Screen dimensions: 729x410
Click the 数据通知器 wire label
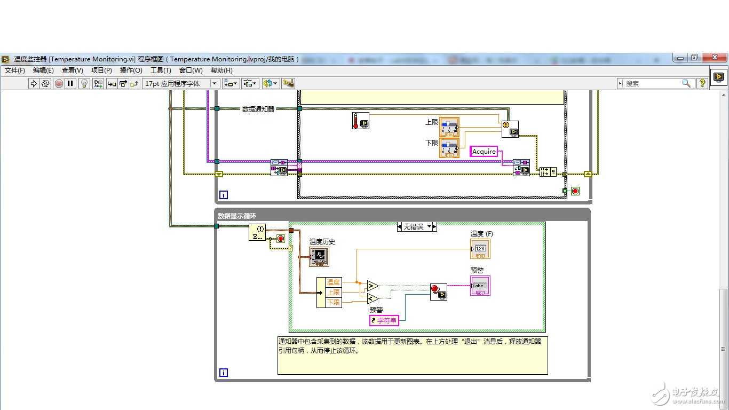point(258,109)
